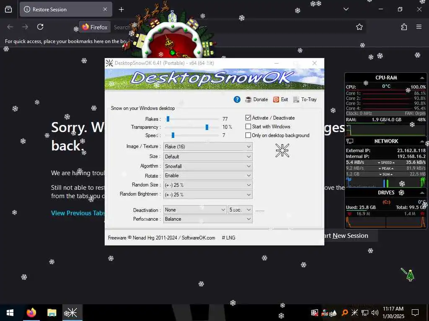
Task: Click the # LNG language menu
Action: (x=228, y=238)
